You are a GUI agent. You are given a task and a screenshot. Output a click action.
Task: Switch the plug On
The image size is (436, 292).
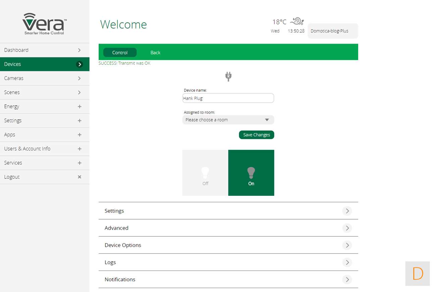tap(251, 173)
